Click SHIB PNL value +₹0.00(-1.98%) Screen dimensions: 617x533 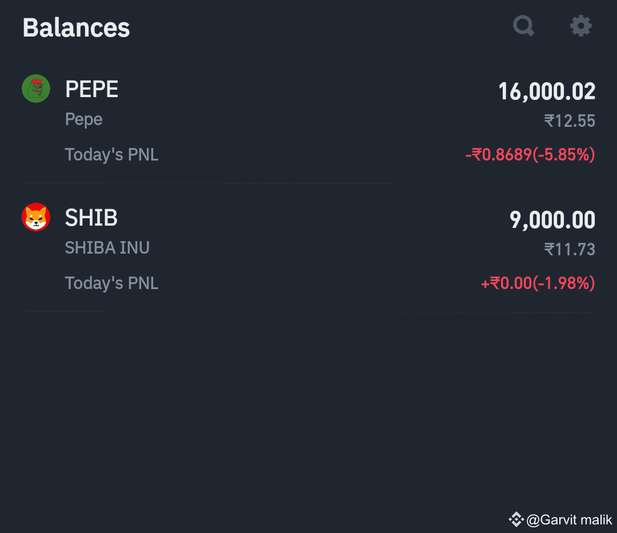pyautogui.click(x=538, y=283)
